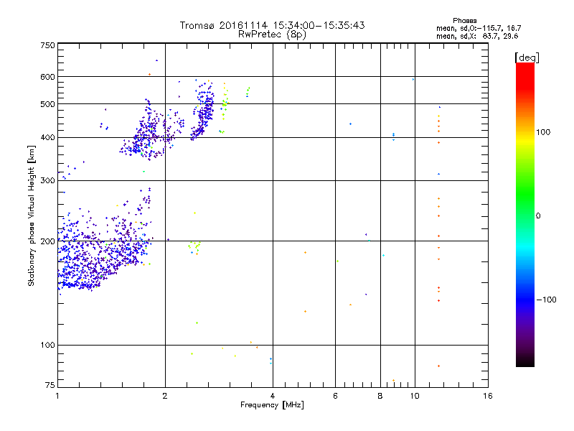Click the x-axis tick label '4'
Image resolution: width=574 pixels, height=431 pixels.
pos(273,396)
